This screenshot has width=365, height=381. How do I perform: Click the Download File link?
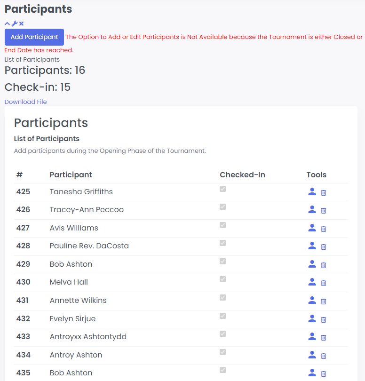tap(26, 102)
